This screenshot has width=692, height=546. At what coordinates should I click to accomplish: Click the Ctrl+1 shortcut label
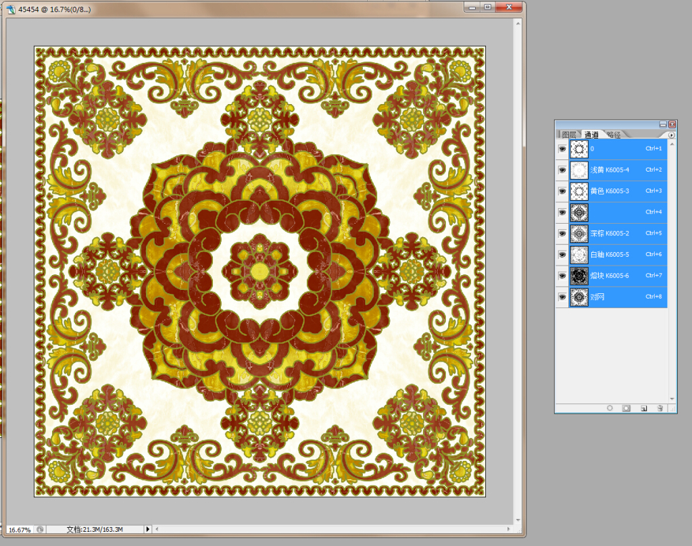653,149
